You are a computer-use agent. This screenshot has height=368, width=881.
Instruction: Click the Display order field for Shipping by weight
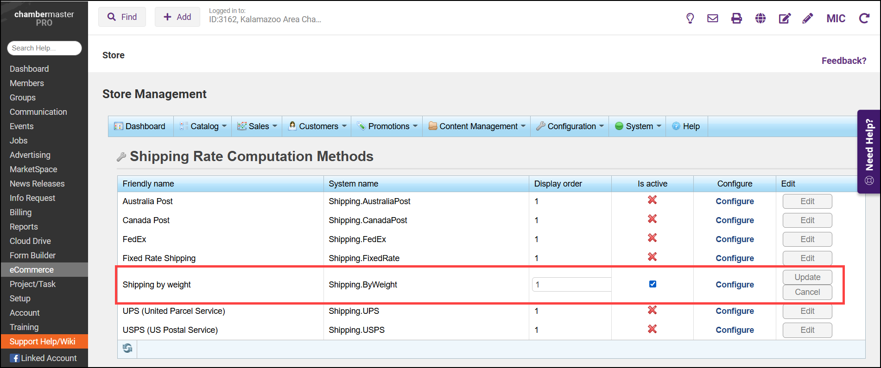click(x=572, y=285)
